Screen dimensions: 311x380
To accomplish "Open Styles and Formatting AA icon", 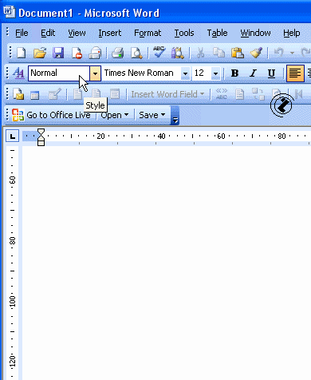I will [18, 73].
